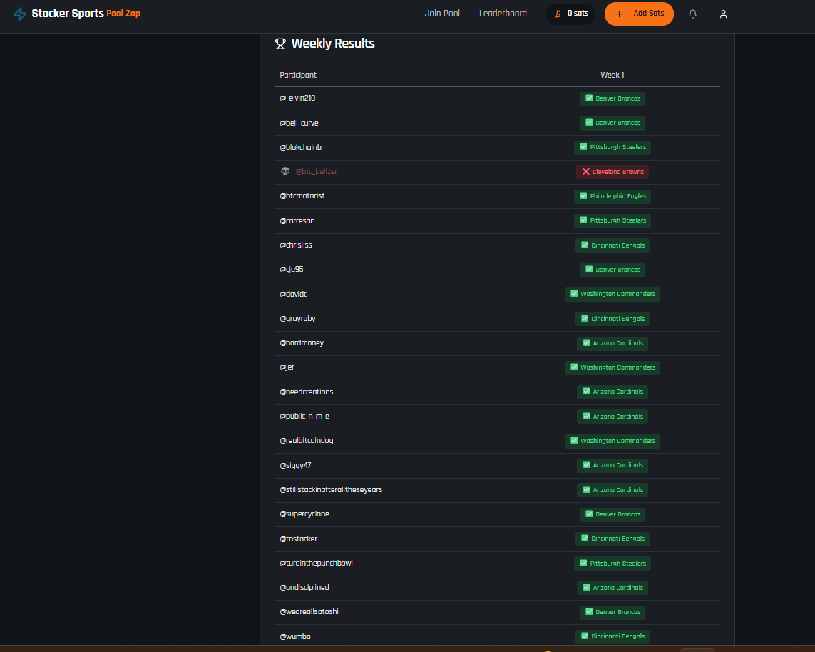
Task: Open the Join Pool page
Action: click(442, 14)
